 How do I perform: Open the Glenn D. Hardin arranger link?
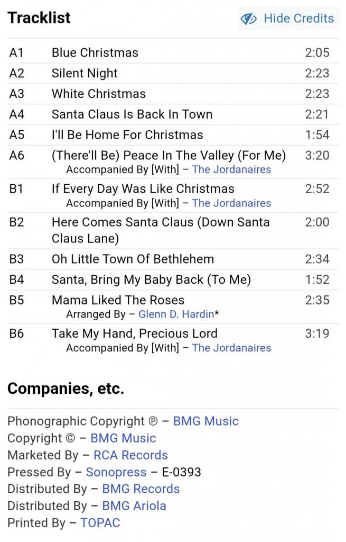176,314
